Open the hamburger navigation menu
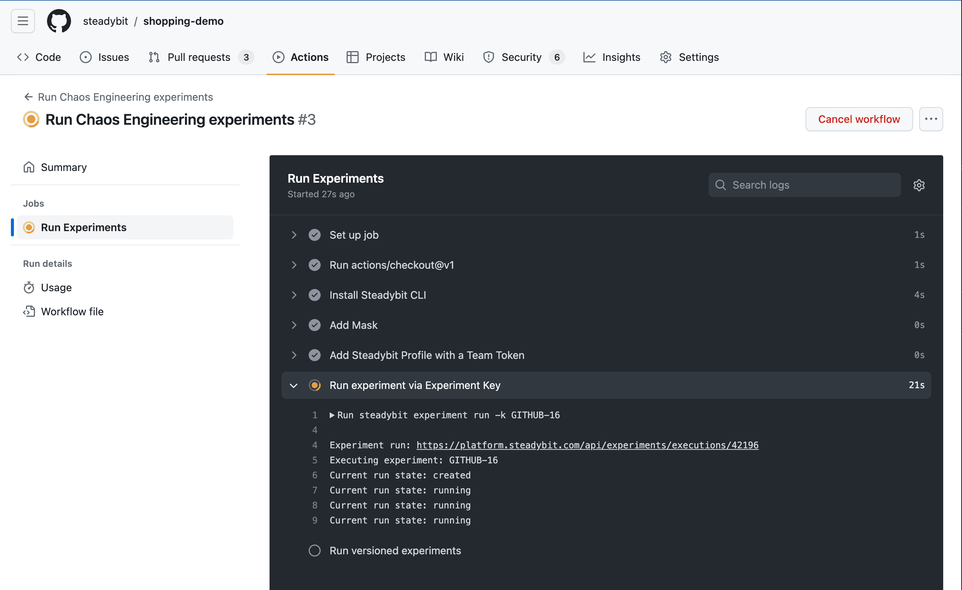Screen dimensions: 962x590 point(23,21)
